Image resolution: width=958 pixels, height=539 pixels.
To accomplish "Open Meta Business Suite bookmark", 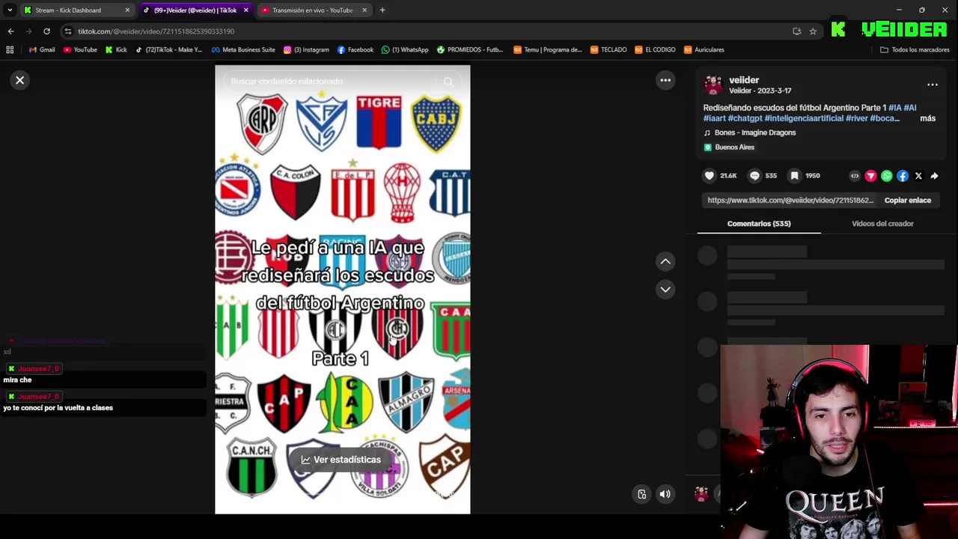I will click(x=243, y=50).
